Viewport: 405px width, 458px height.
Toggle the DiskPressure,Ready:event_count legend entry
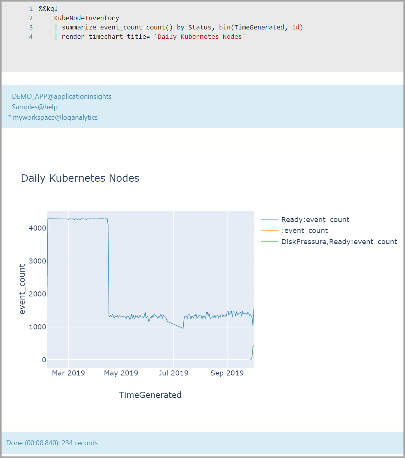339,241
